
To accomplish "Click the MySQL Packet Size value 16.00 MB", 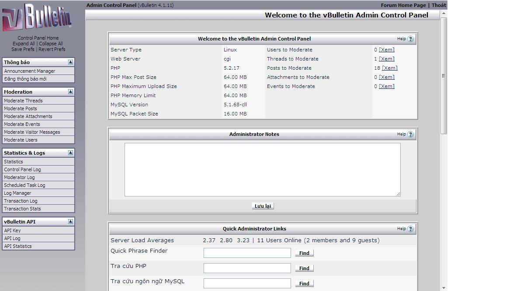I will click(235, 114).
